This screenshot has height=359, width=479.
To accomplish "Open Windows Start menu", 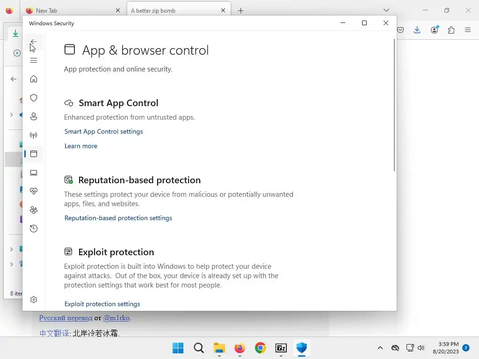I will coord(178,348).
